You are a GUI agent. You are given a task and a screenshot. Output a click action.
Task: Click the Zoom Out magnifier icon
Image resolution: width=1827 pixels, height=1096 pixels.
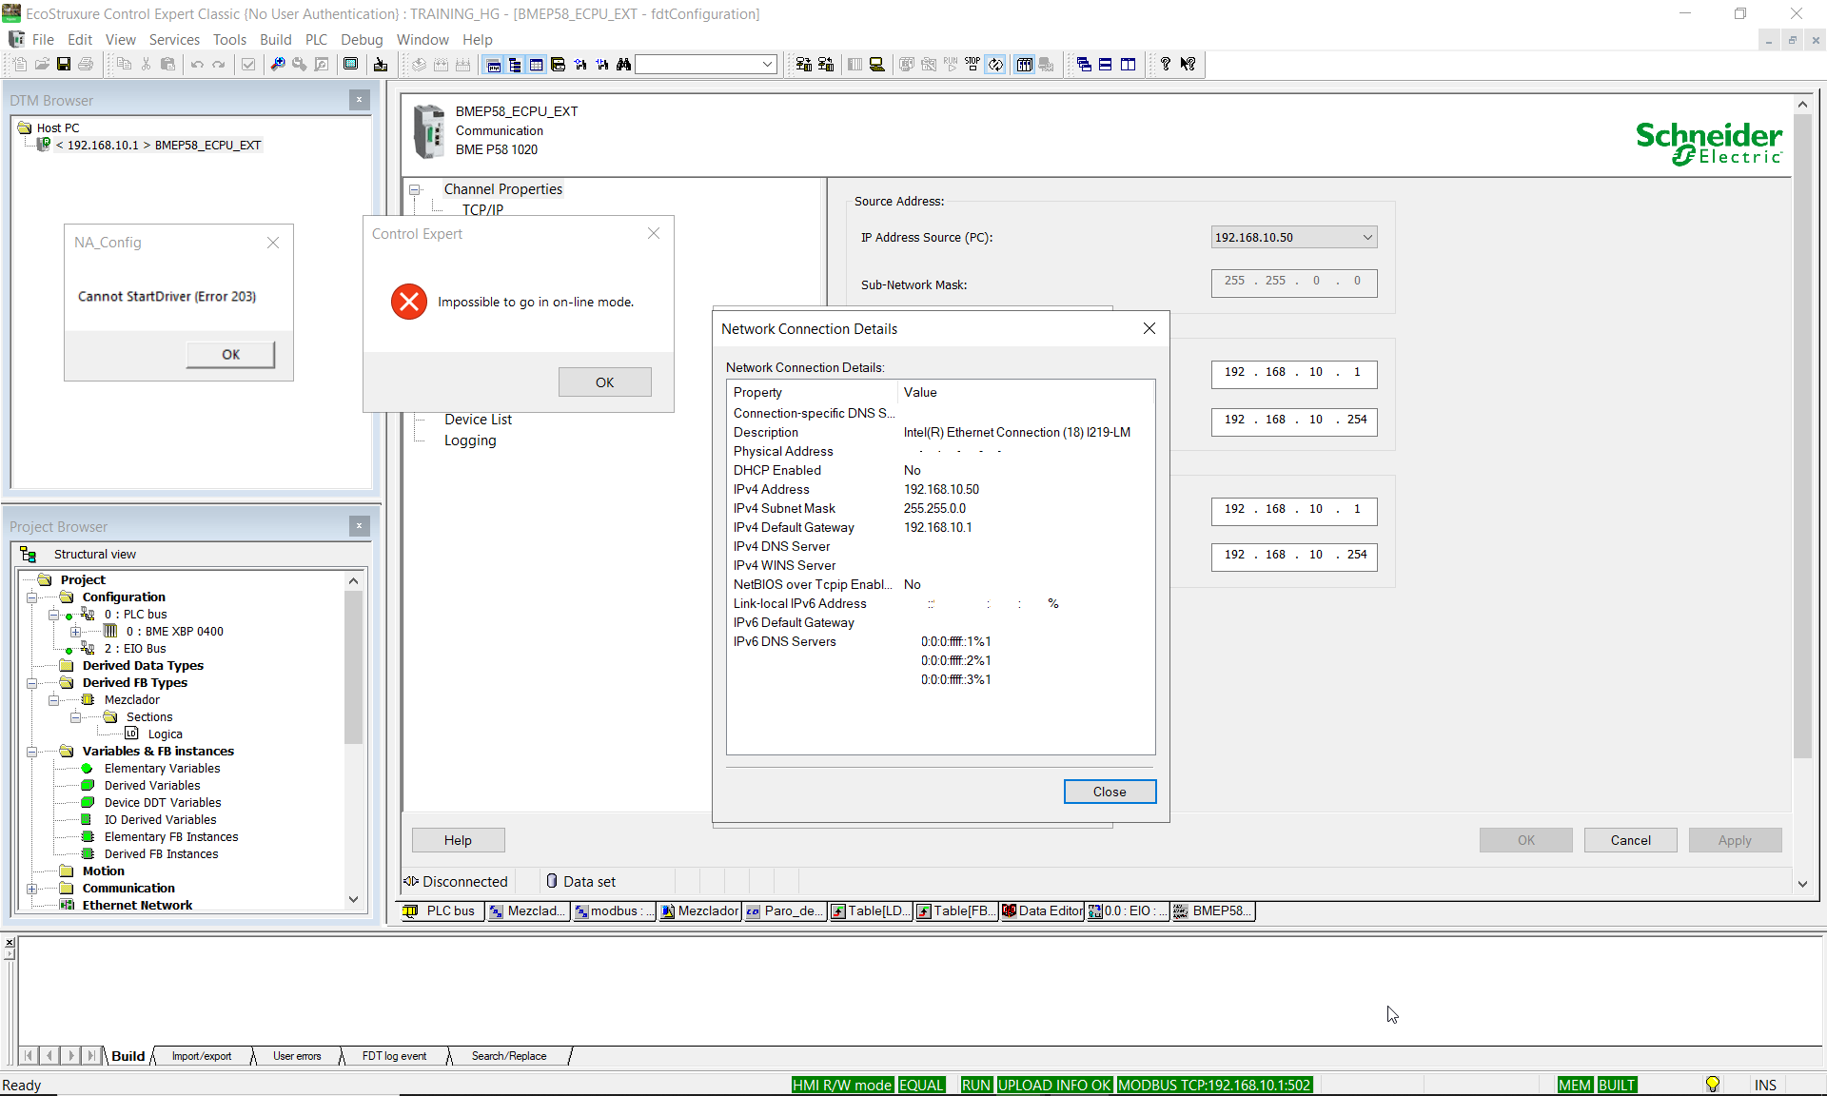click(300, 64)
